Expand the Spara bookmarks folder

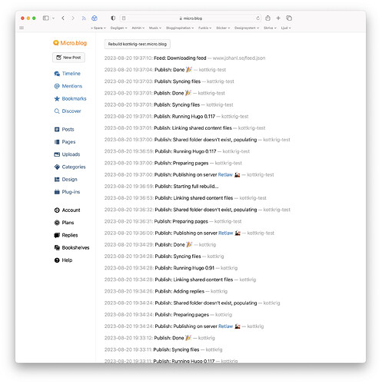tap(98, 28)
